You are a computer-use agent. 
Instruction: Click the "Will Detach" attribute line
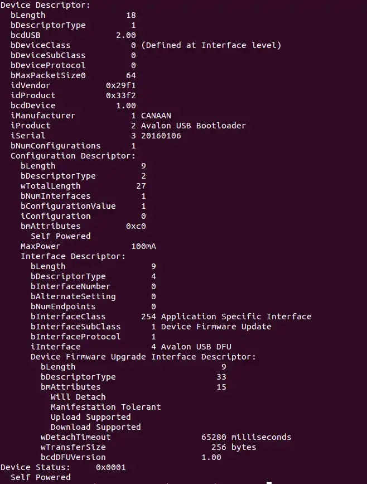coord(78,397)
